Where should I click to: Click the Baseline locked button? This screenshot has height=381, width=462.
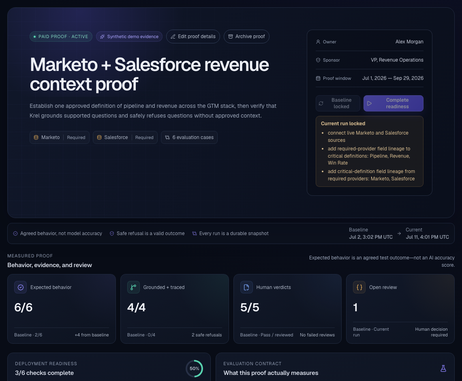pos(338,103)
